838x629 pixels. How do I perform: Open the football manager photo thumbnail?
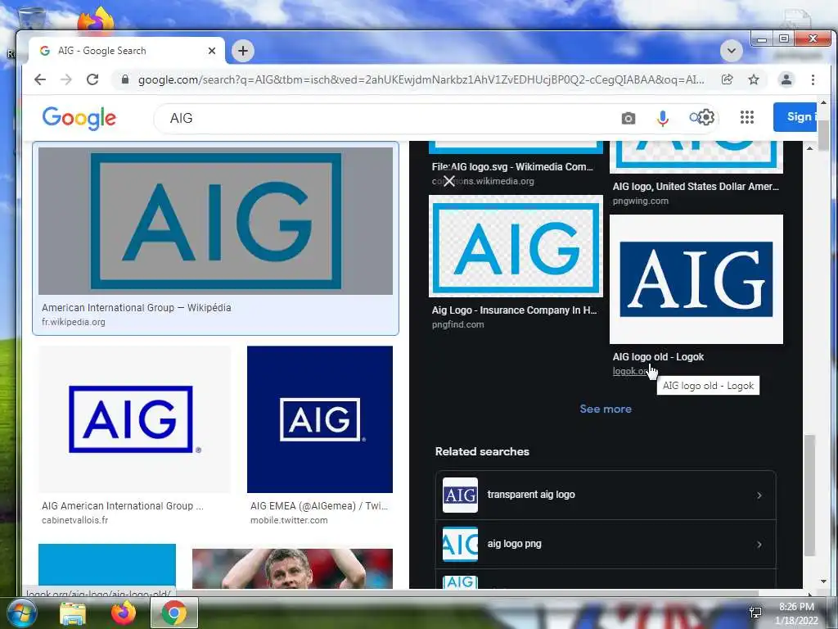click(292, 568)
